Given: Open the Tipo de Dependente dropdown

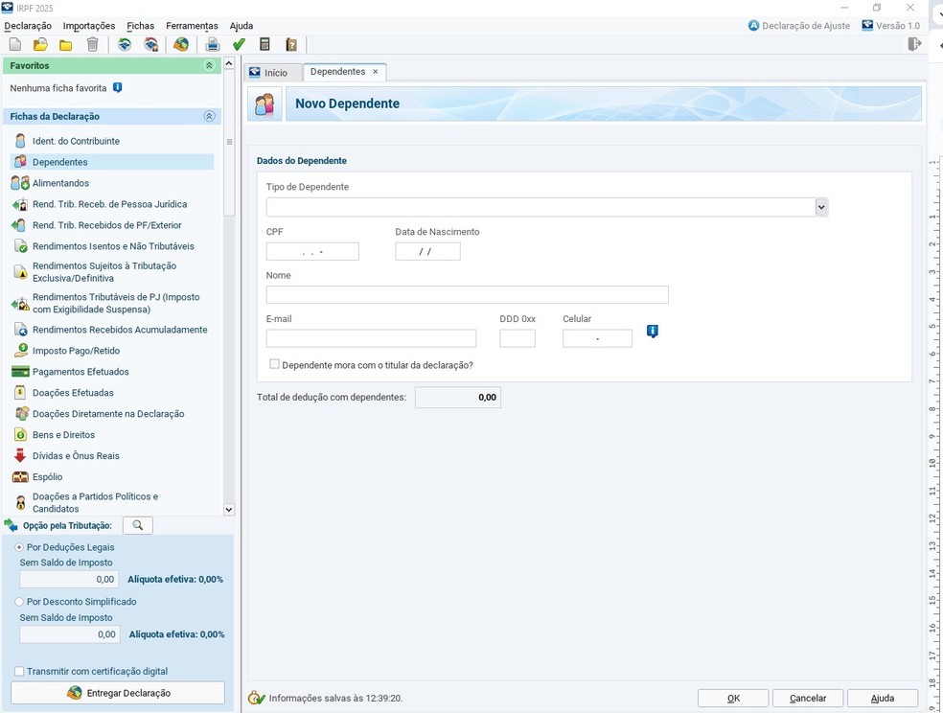Looking at the screenshot, I should click(x=821, y=207).
